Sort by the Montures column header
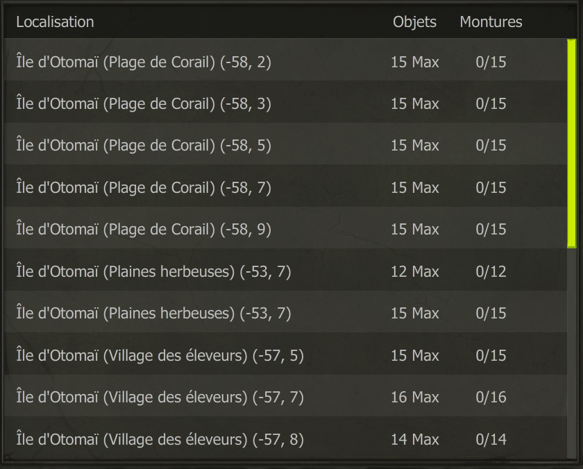583x469 pixels. point(491,22)
